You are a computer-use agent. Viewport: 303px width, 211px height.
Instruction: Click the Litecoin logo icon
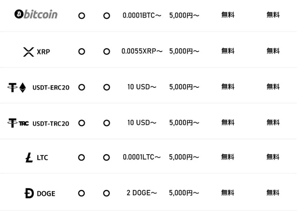29,158
